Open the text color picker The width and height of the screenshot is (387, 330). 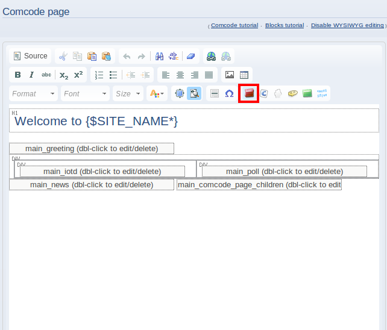coord(157,94)
